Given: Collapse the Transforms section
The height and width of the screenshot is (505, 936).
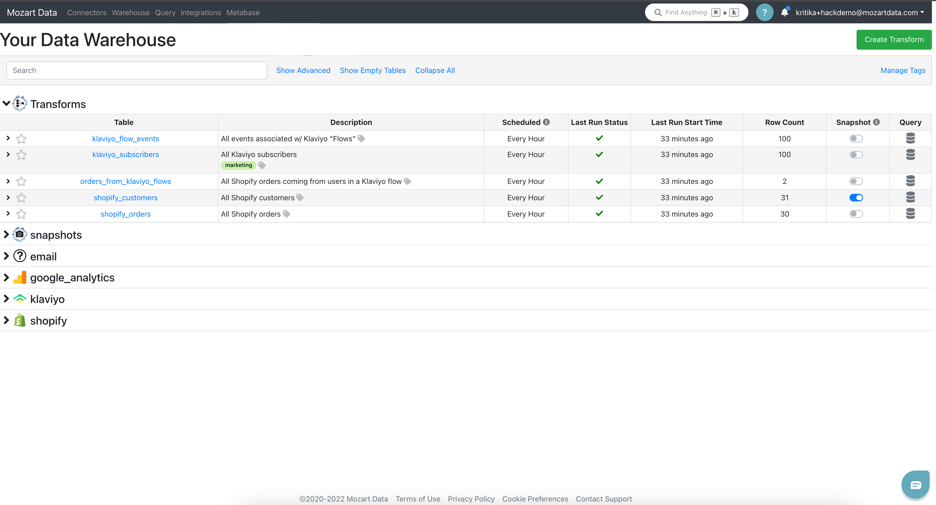Looking at the screenshot, I should (6, 103).
